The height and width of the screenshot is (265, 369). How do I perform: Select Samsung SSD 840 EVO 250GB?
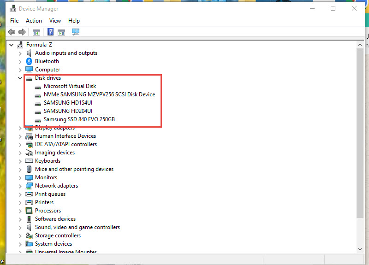click(79, 119)
